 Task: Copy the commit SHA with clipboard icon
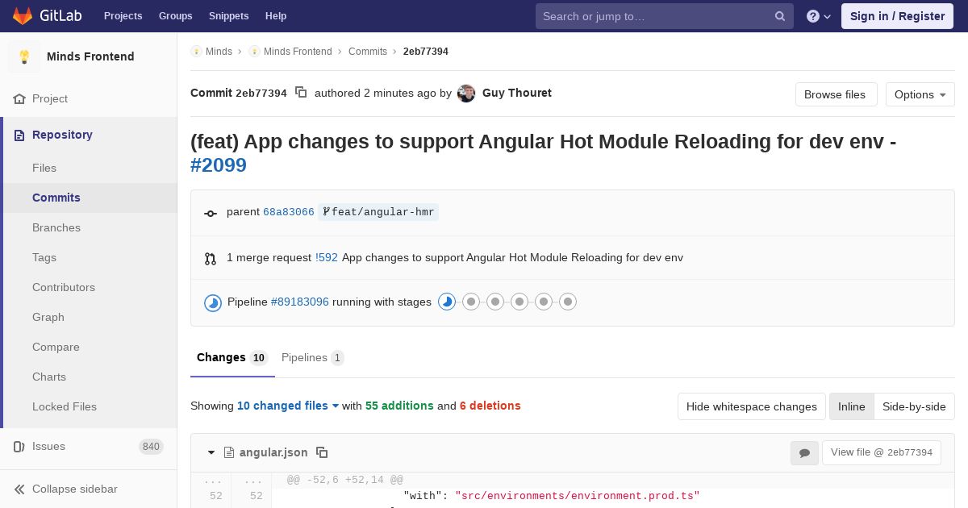pos(301,93)
